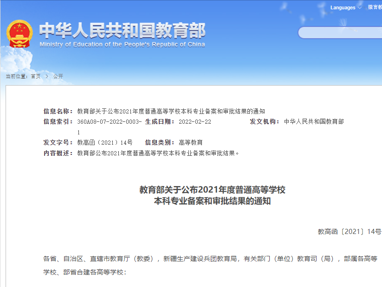
Task: Click the 中华人民共和国教育部 site title
Action: [x=122, y=30]
